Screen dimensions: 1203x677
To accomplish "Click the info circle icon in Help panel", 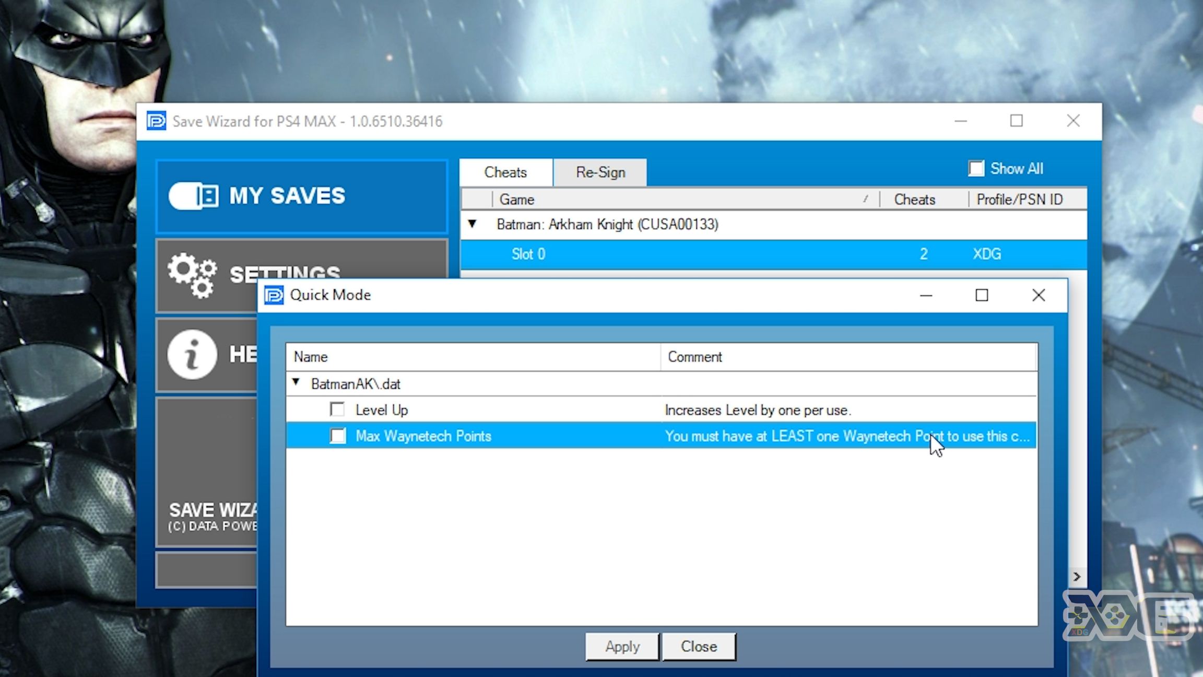I will [192, 354].
